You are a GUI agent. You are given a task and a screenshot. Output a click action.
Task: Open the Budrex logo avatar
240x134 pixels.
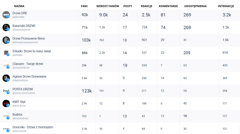[x=6, y=116]
